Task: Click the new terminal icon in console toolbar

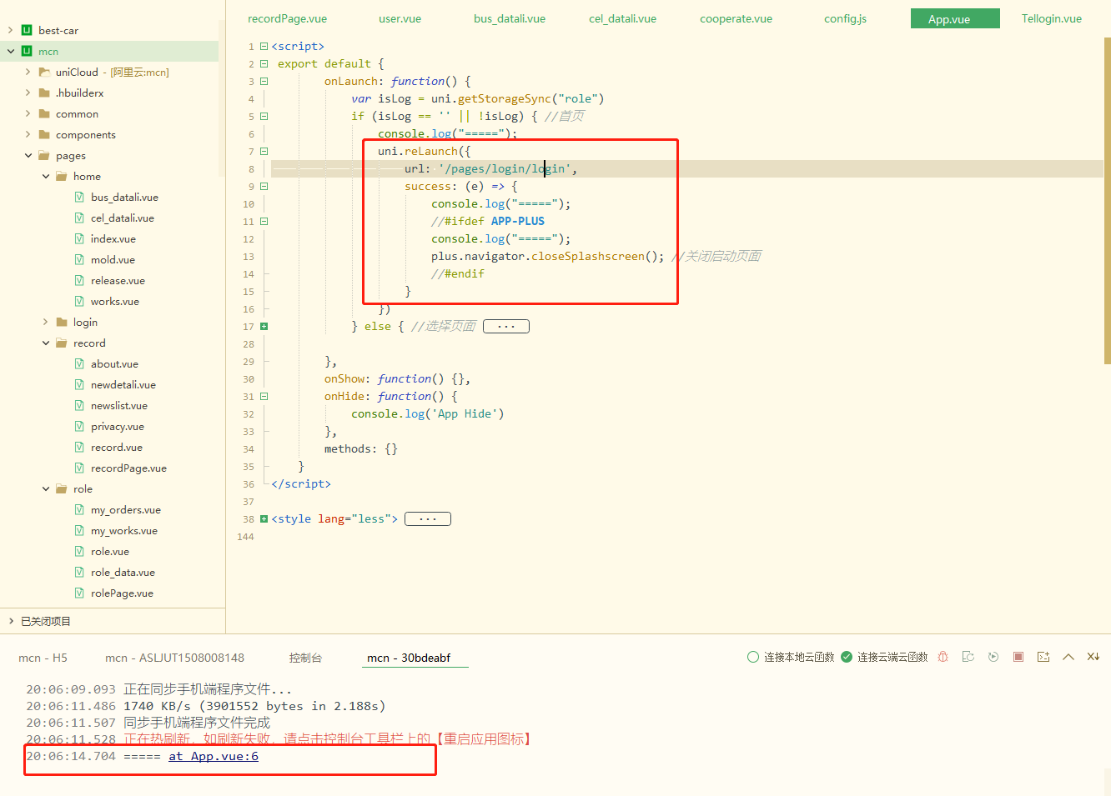Action: (1043, 657)
